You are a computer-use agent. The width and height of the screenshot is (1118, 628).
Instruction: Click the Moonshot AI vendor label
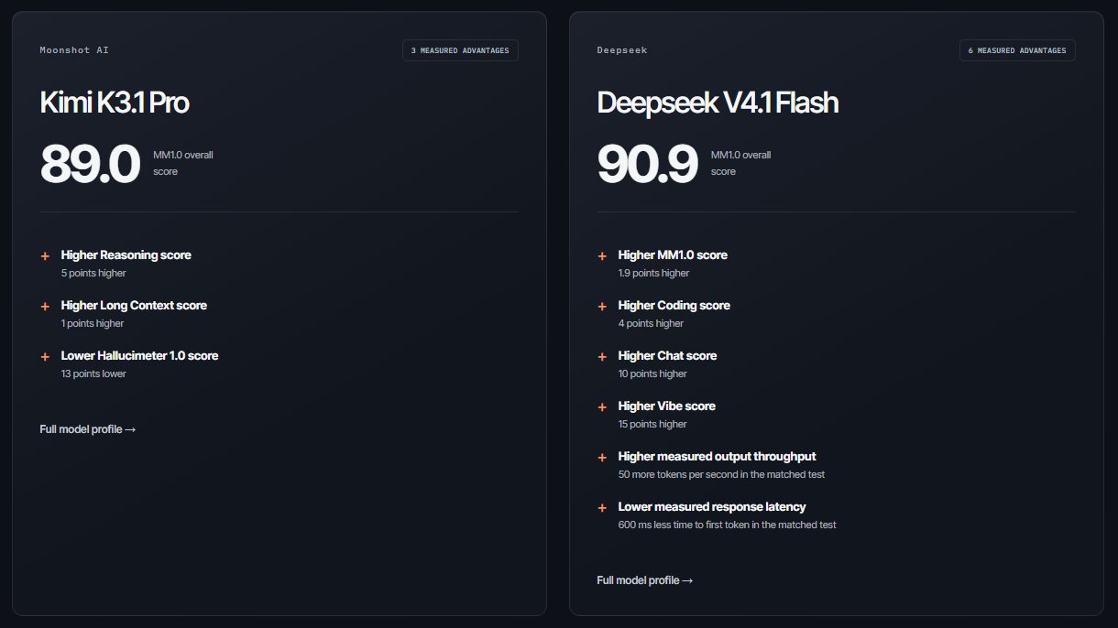(x=74, y=50)
